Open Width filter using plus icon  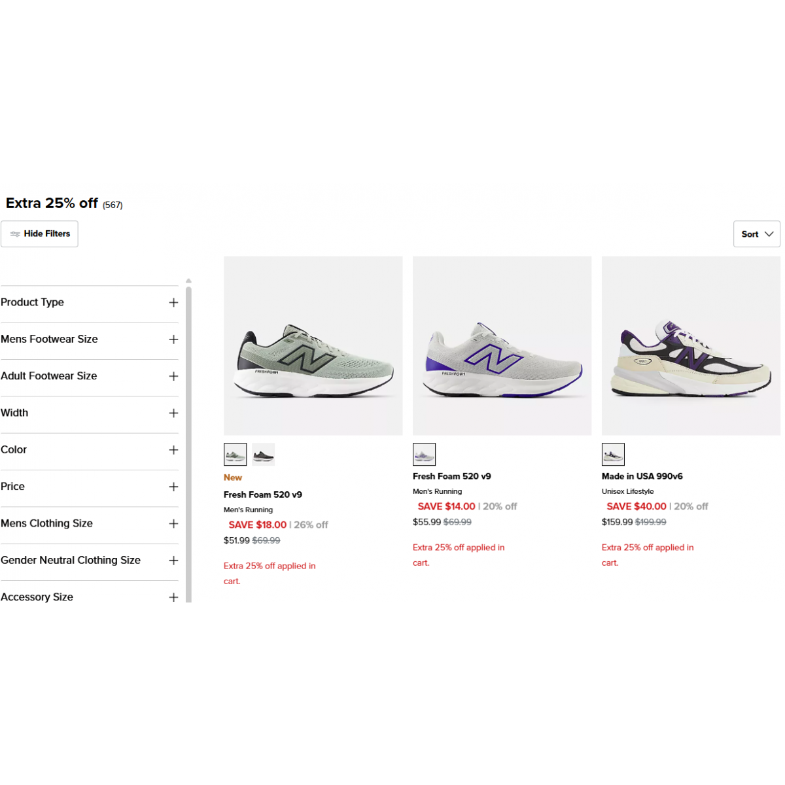pyautogui.click(x=173, y=413)
